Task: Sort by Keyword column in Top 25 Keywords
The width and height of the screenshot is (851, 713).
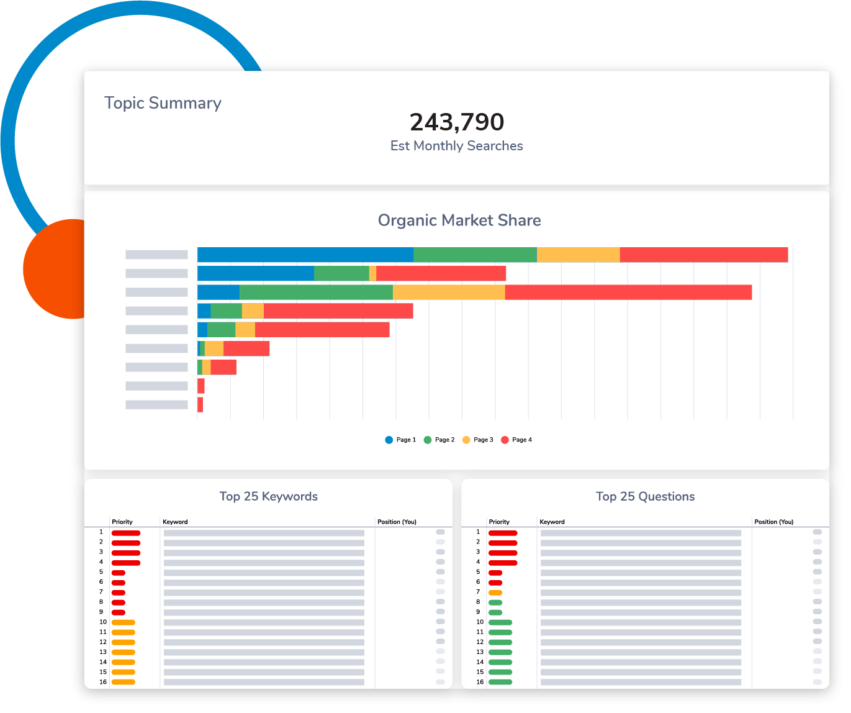Action: 175,522
